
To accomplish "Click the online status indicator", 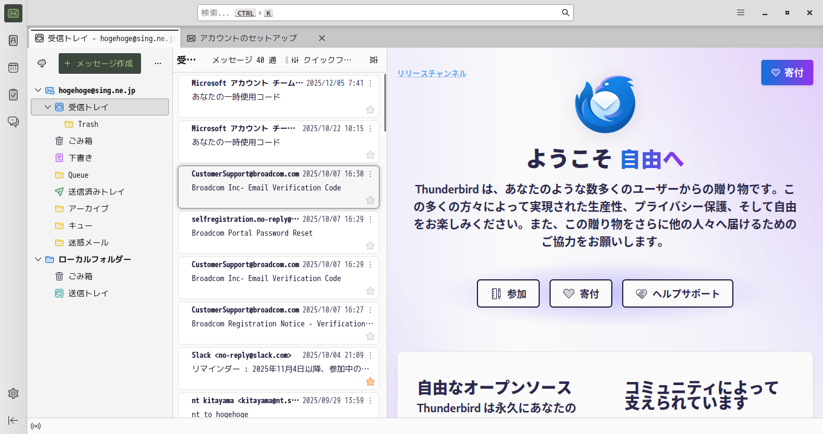I will [x=36, y=426].
